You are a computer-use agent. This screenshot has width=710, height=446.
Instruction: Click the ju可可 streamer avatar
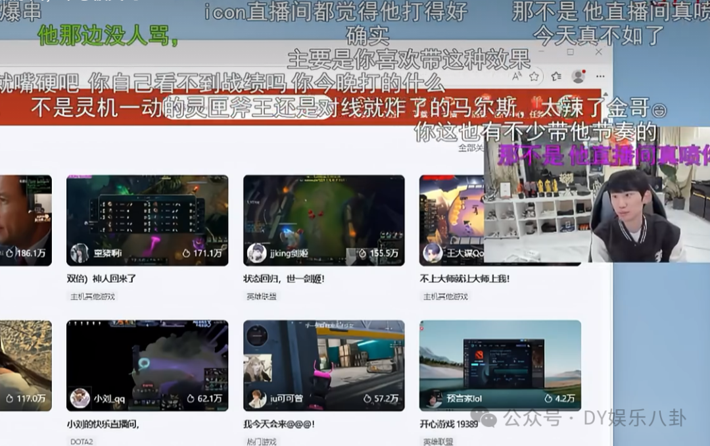[x=256, y=399]
